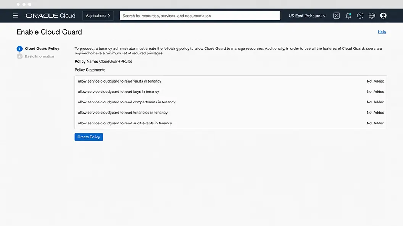Open the notifications bell
The image size is (403, 226).
[348, 16]
